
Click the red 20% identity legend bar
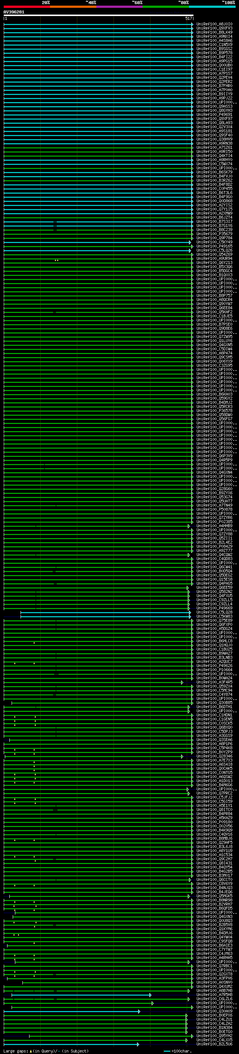(x=27, y=7)
